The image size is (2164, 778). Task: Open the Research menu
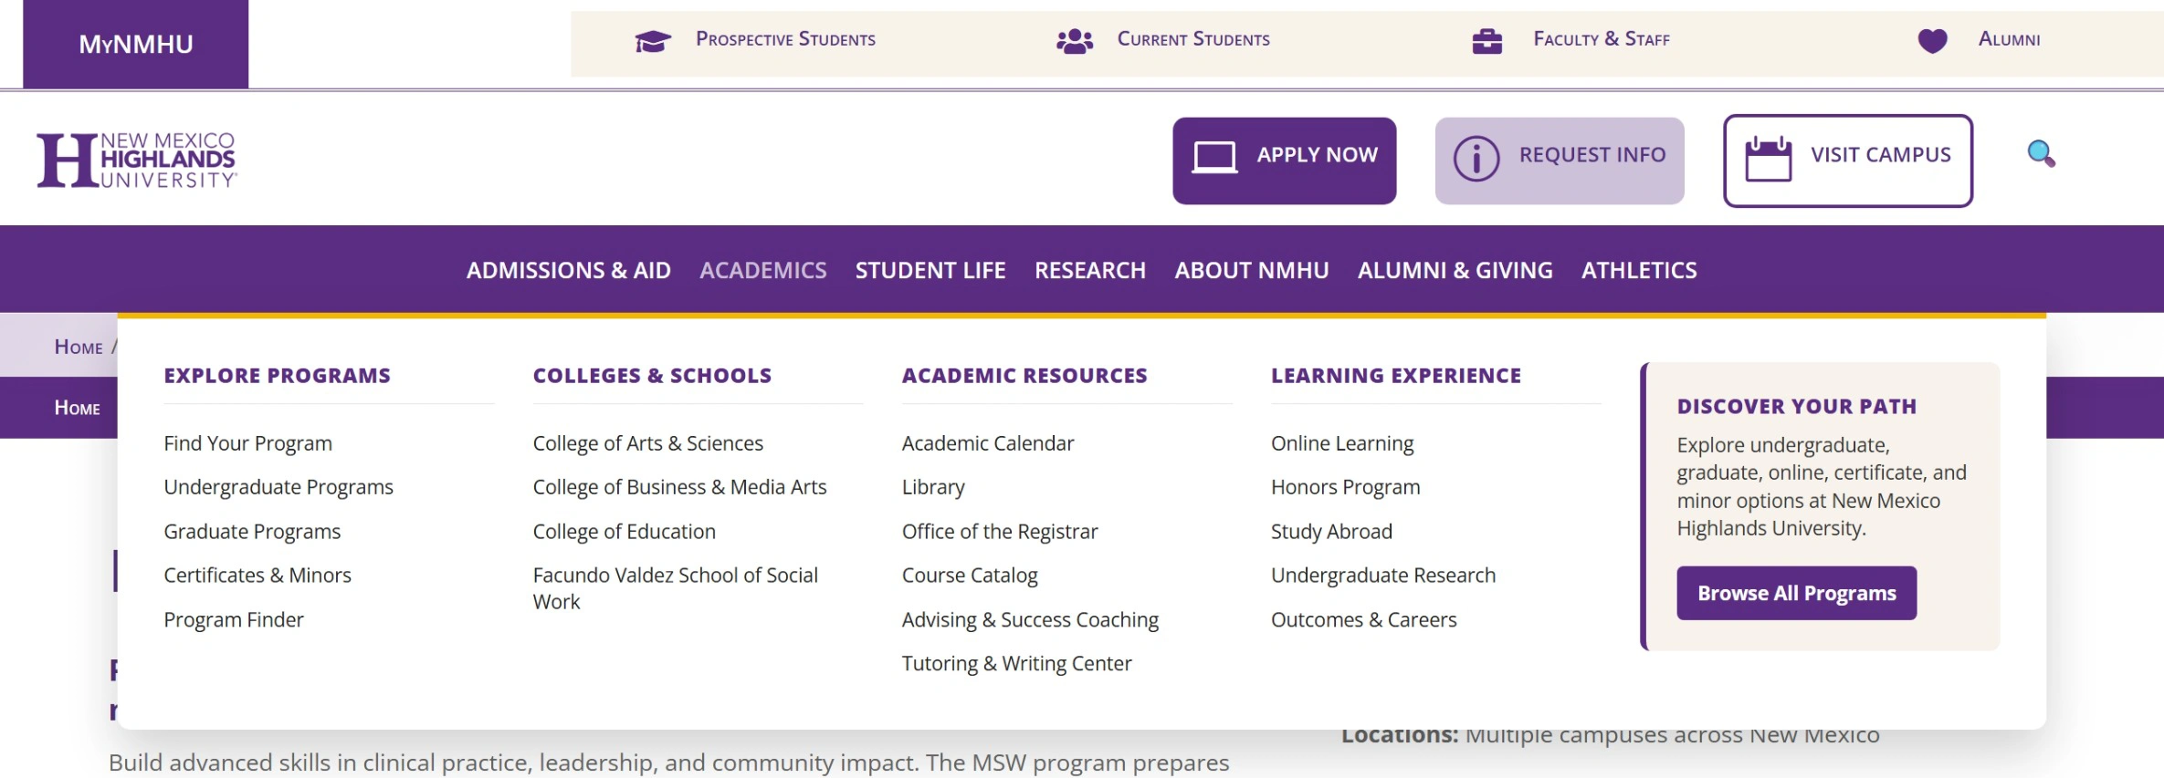coord(1090,271)
